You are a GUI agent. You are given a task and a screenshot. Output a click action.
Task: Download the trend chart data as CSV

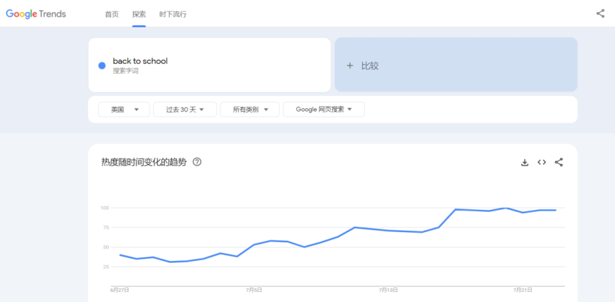pyautogui.click(x=525, y=162)
